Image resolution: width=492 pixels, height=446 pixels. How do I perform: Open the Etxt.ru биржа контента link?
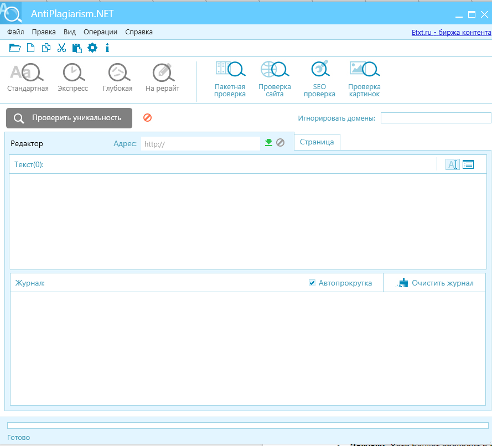point(451,32)
